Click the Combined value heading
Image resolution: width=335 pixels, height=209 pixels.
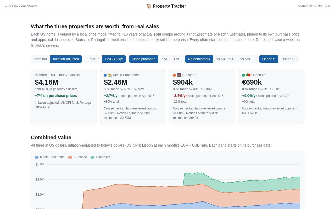coord(51,137)
